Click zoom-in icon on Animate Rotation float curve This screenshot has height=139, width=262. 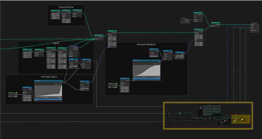(x=154, y=64)
